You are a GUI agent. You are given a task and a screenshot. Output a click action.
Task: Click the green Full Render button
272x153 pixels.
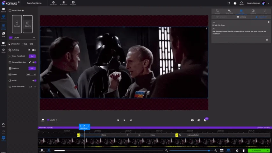257,150
